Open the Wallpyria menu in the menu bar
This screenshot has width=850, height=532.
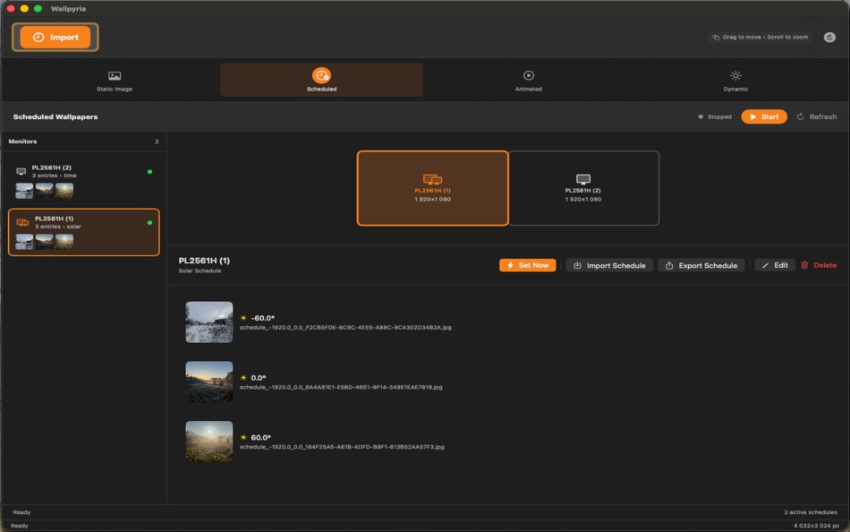tap(70, 8)
